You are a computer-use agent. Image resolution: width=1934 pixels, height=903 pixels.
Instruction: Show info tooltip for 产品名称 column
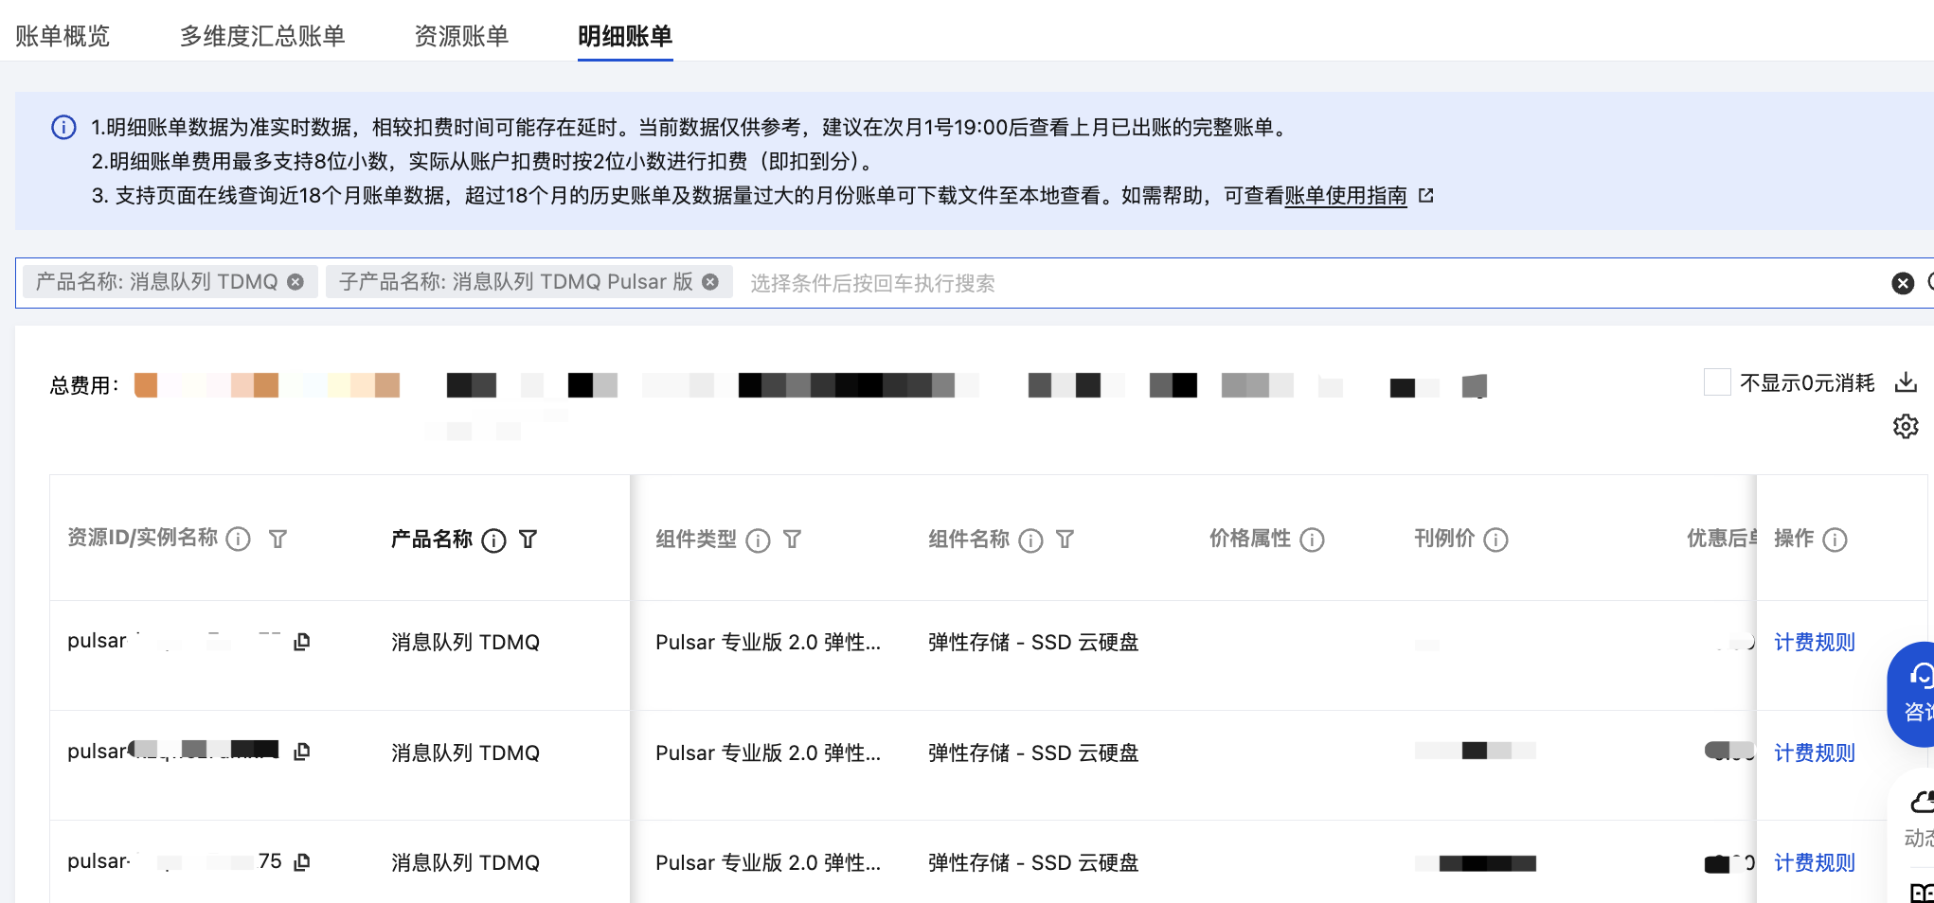pyautogui.click(x=493, y=540)
